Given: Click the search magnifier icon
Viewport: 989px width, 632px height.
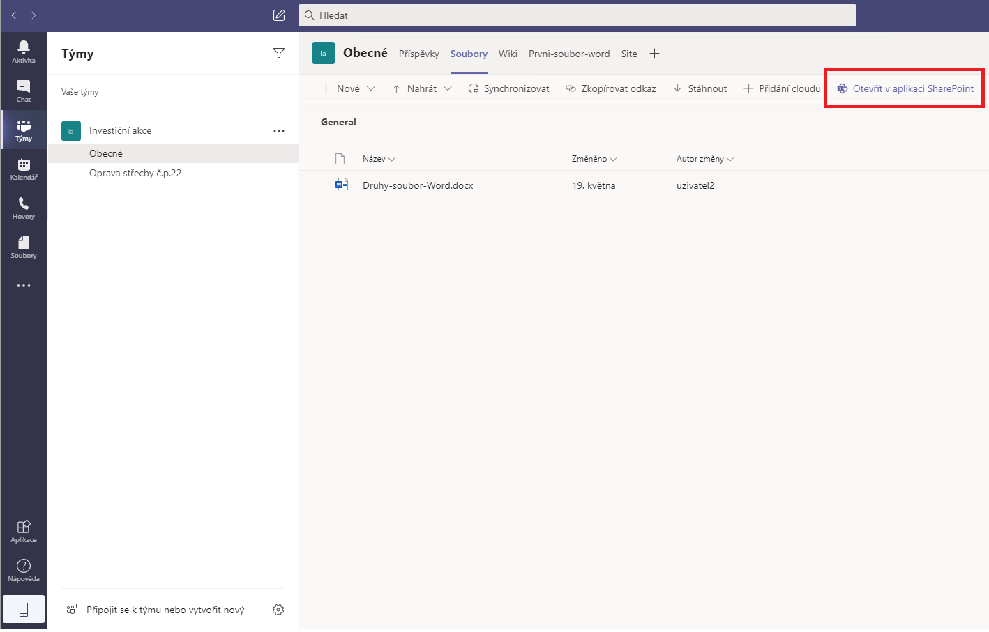Looking at the screenshot, I should pyautogui.click(x=310, y=15).
